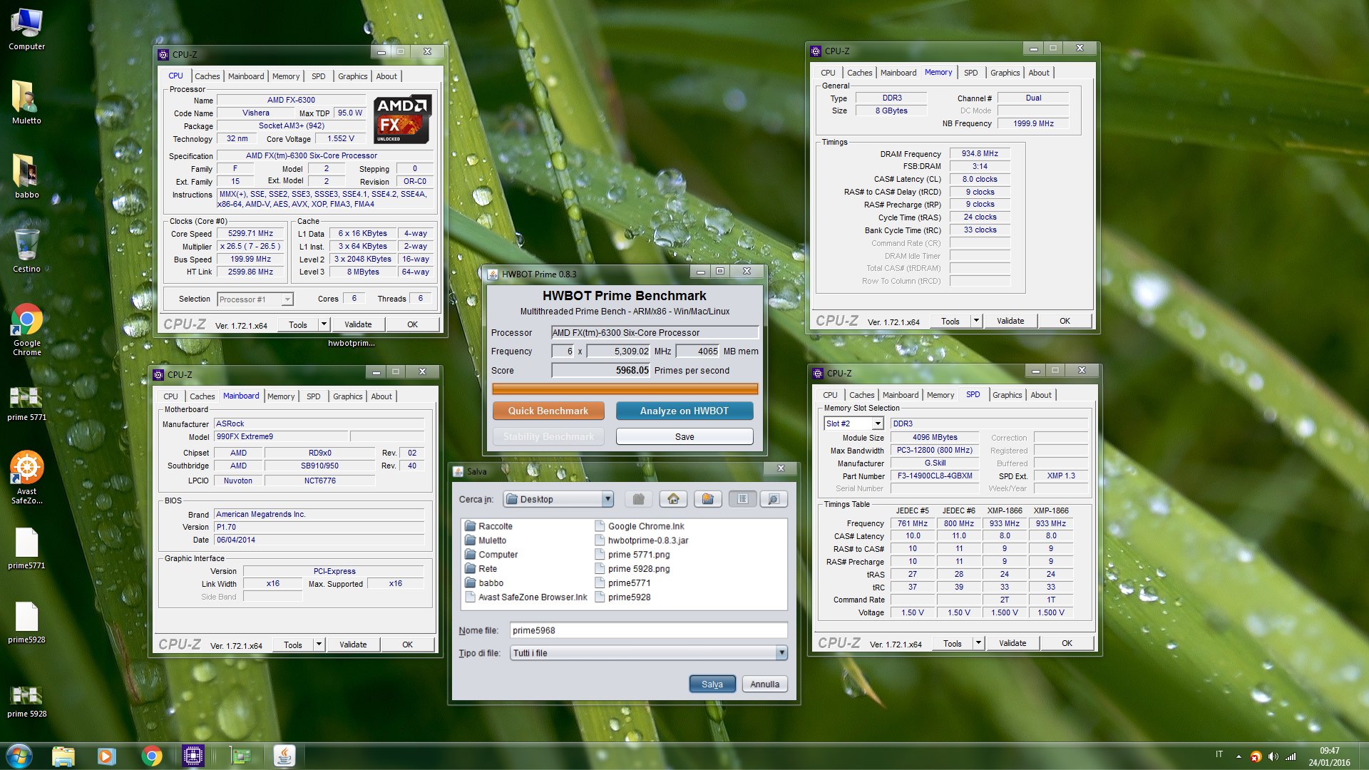Click Salva to save the file
The image size is (1369, 770).
(x=712, y=684)
